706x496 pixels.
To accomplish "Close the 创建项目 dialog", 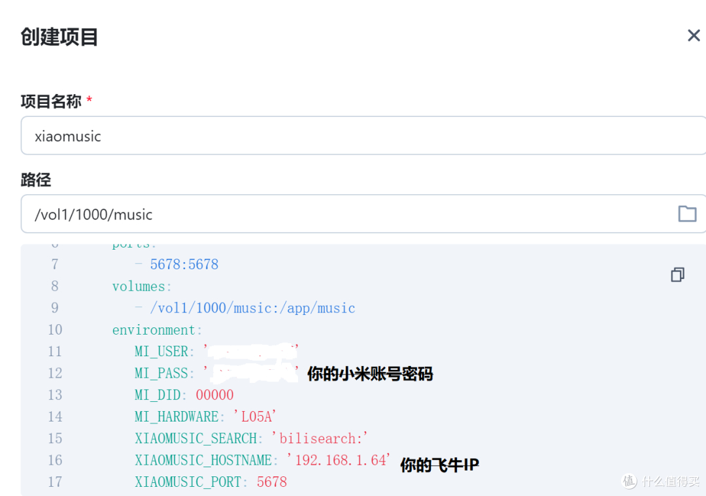I will 694,35.
